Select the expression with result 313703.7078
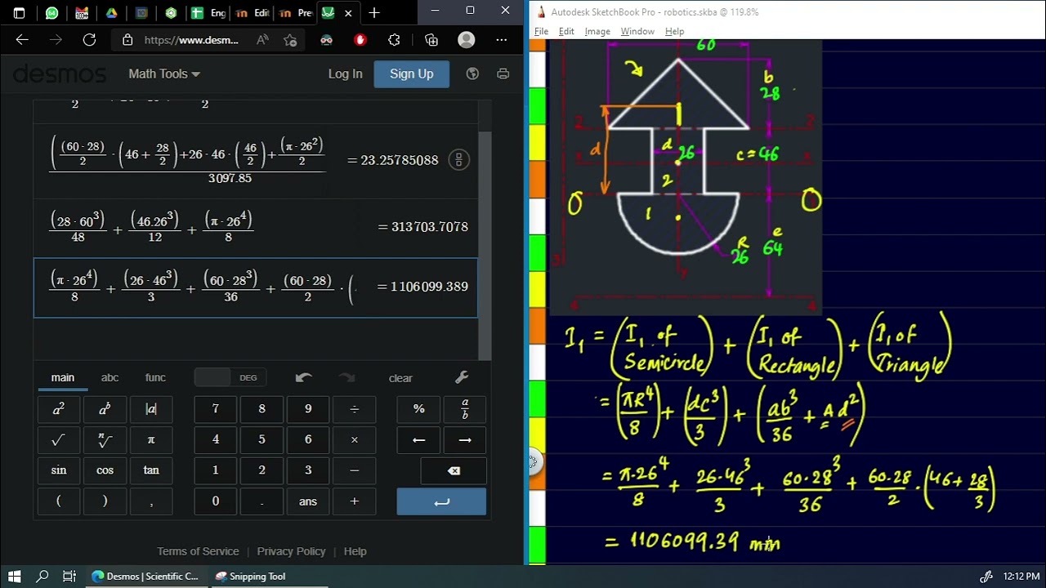The image size is (1046, 588). 256,227
